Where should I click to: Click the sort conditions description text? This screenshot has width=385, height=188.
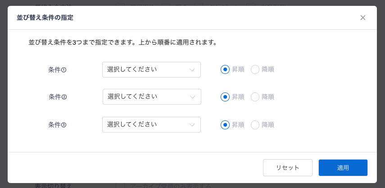[123, 42]
